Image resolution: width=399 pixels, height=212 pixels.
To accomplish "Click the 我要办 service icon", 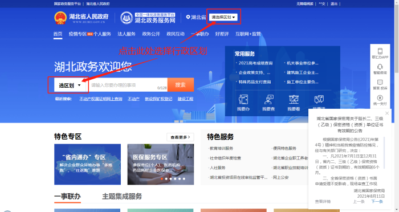I will click(x=243, y=99).
